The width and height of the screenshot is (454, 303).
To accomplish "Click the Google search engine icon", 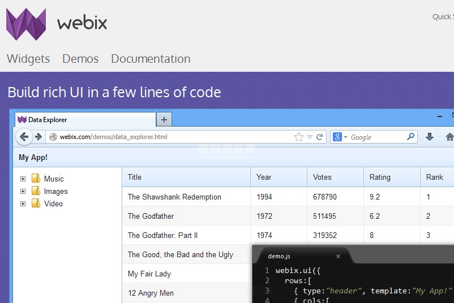I will click(x=337, y=137).
